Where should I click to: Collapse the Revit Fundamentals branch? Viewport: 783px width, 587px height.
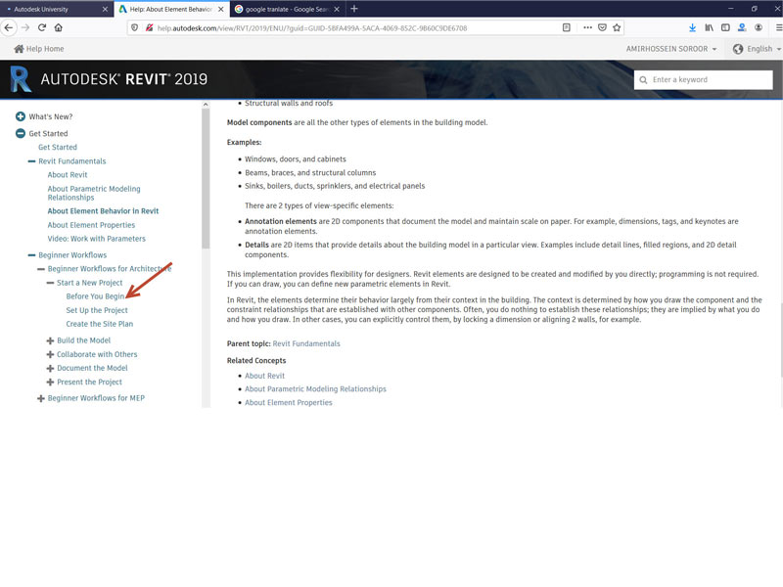pyautogui.click(x=31, y=161)
